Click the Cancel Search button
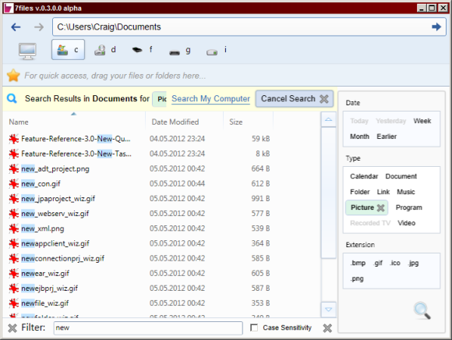The width and height of the screenshot is (452, 340). click(295, 98)
